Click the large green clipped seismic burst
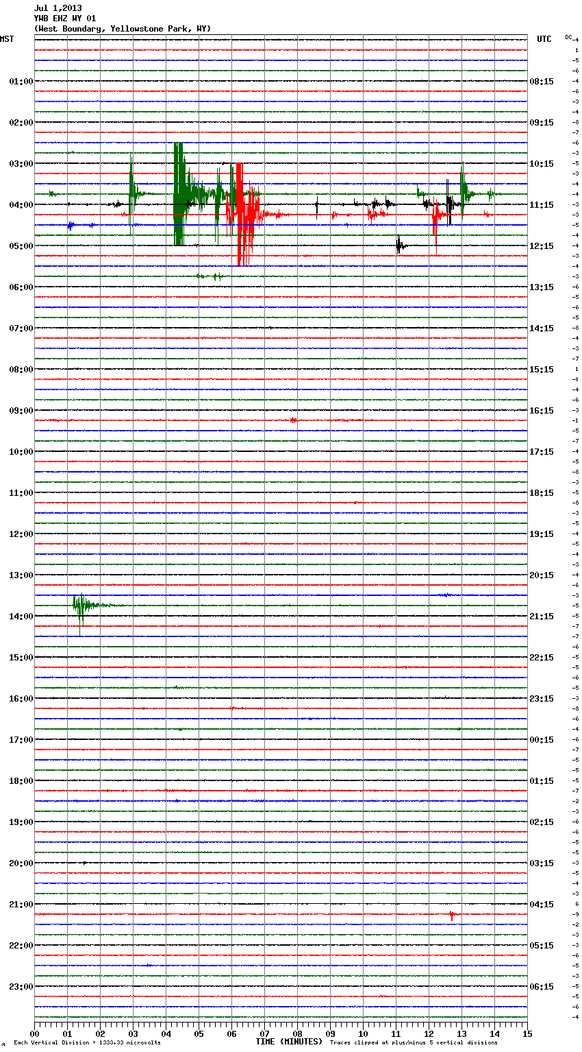The height and width of the screenshot is (1052, 582). tap(179, 194)
